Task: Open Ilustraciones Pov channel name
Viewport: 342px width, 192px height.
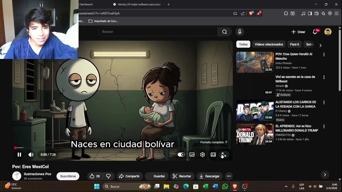Action: (x=37, y=174)
